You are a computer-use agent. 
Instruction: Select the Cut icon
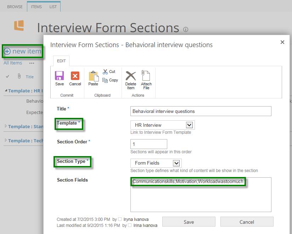point(110,72)
